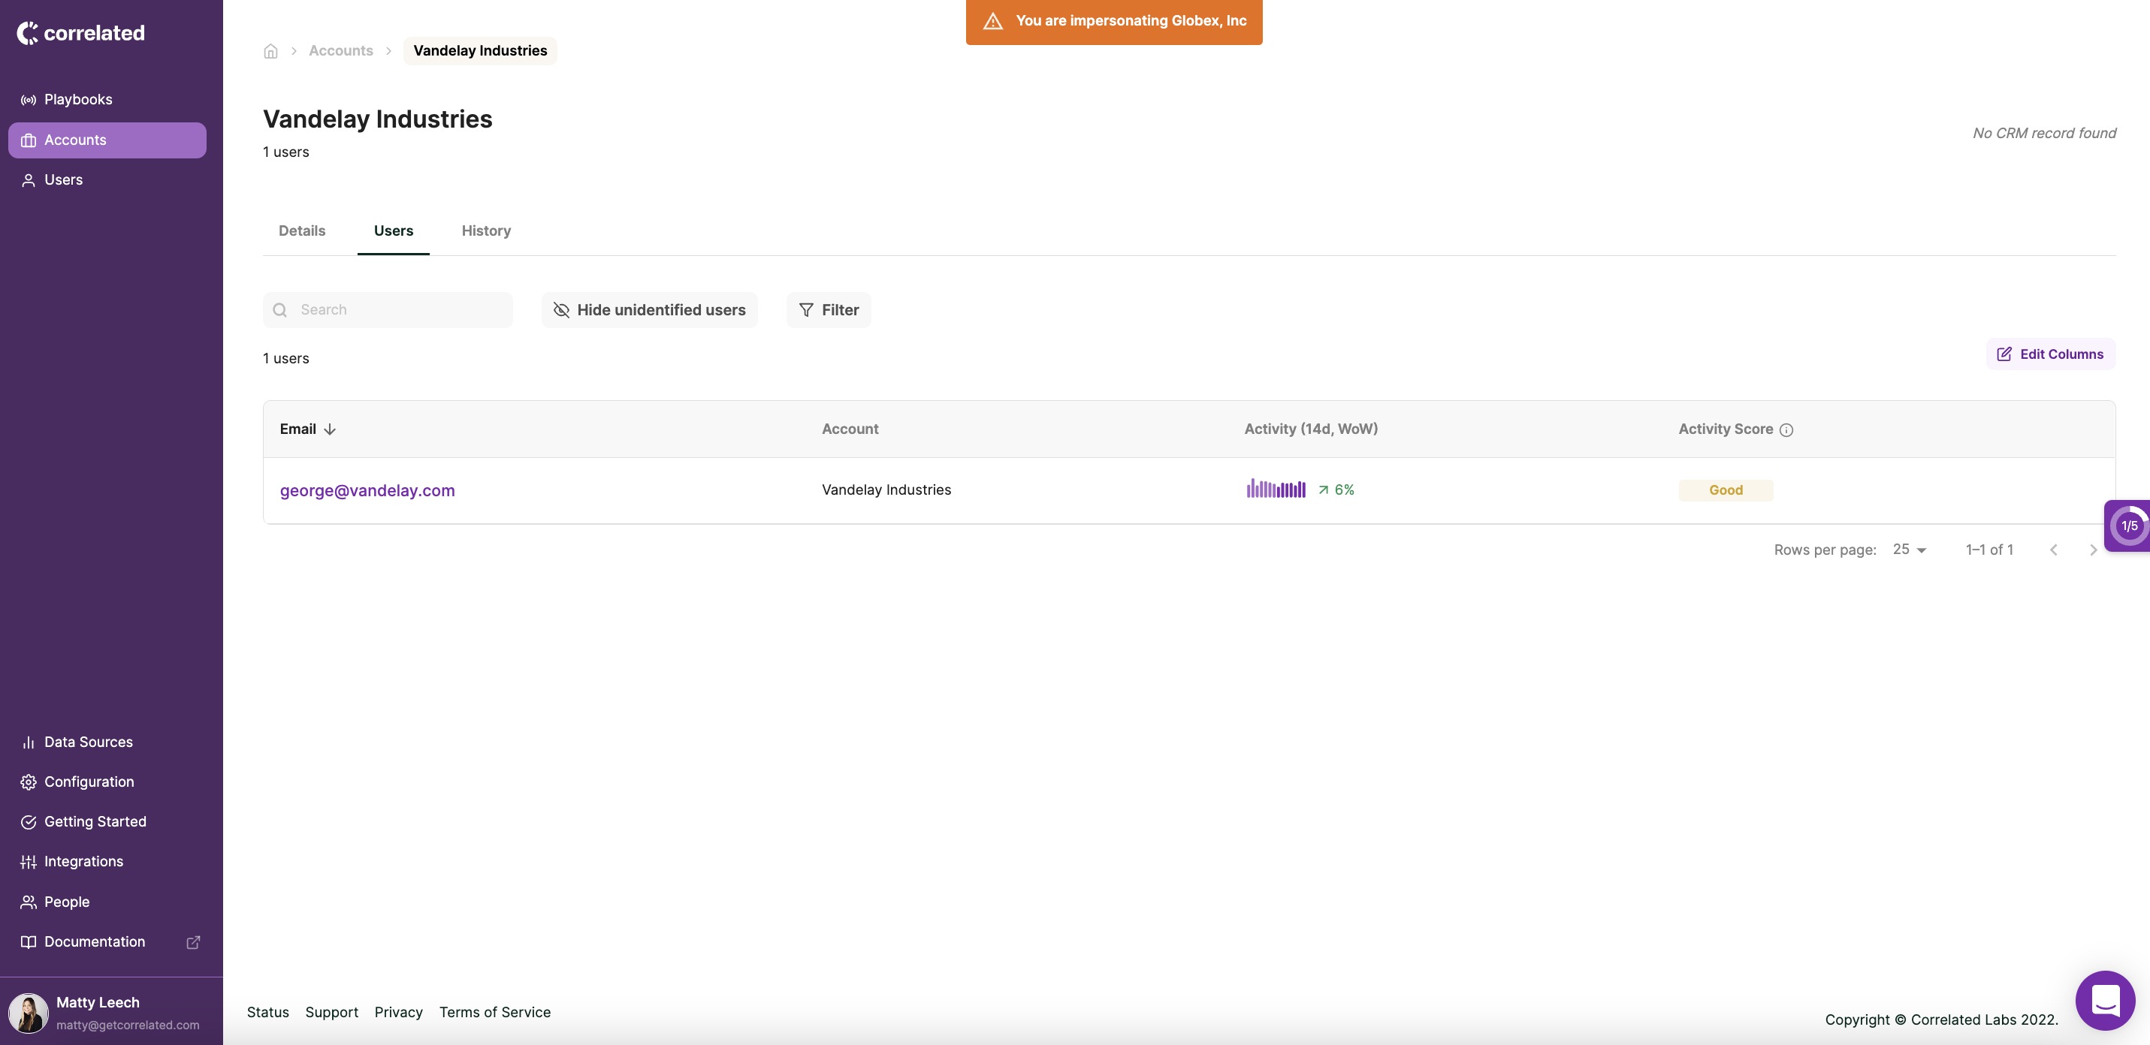Go to Data Sources page

(x=88, y=742)
